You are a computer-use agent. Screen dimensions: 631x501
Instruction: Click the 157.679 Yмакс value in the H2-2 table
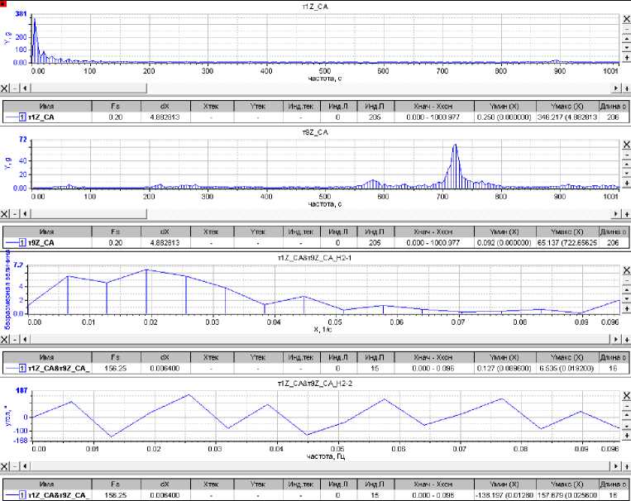pyautogui.click(x=567, y=495)
